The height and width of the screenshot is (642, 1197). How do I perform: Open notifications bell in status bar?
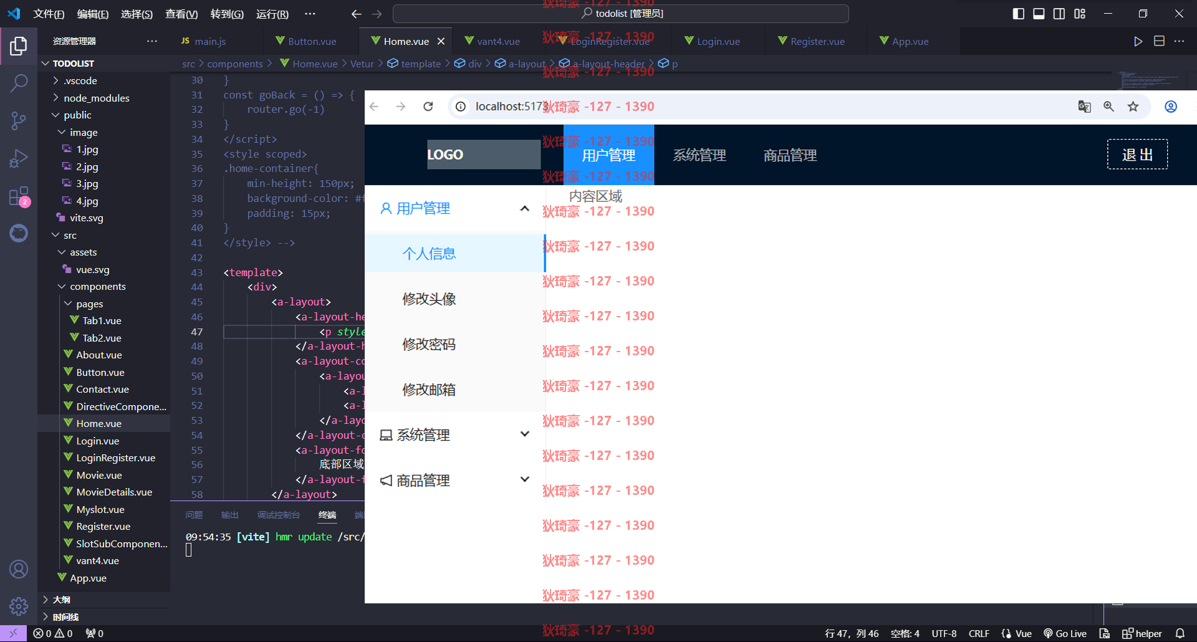point(1180,633)
